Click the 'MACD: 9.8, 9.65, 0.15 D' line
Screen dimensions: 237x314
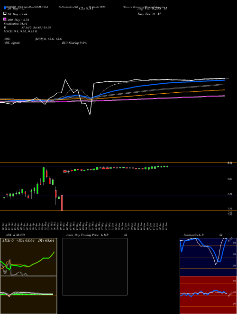(20, 31)
